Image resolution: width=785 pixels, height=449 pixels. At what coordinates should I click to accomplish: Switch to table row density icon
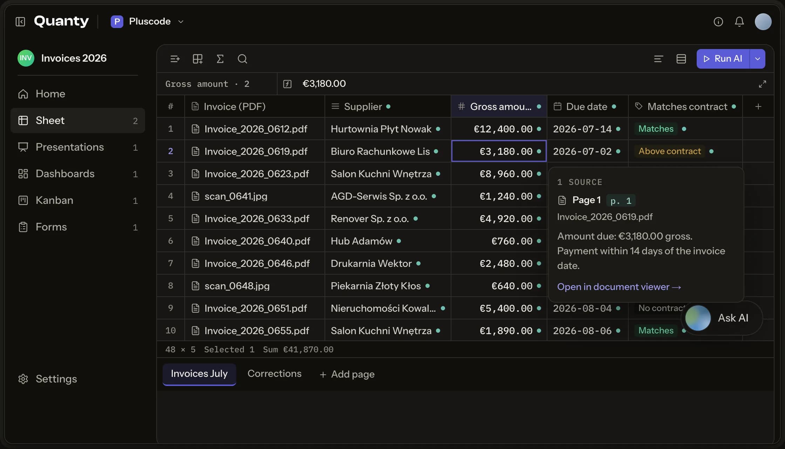(x=681, y=59)
